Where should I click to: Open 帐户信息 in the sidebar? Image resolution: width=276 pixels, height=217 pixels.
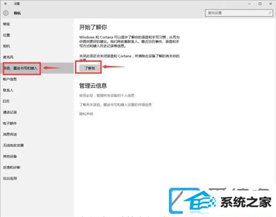10,80
